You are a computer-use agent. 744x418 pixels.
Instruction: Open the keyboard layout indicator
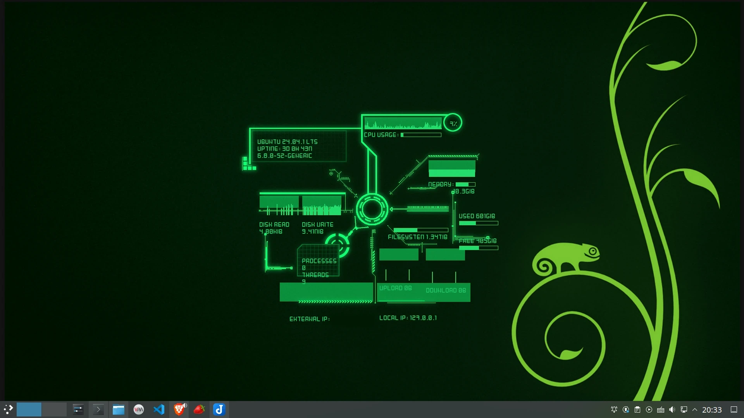click(661, 409)
